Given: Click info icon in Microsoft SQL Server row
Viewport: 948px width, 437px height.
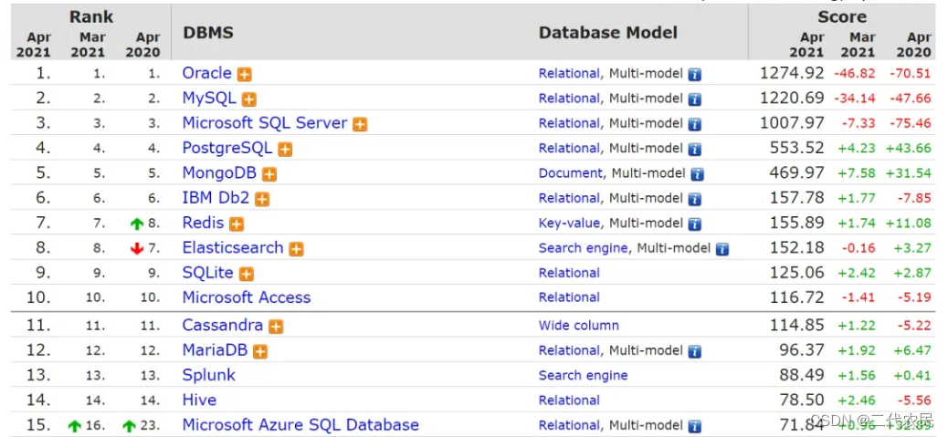Looking at the screenshot, I should pyautogui.click(x=695, y=124).
